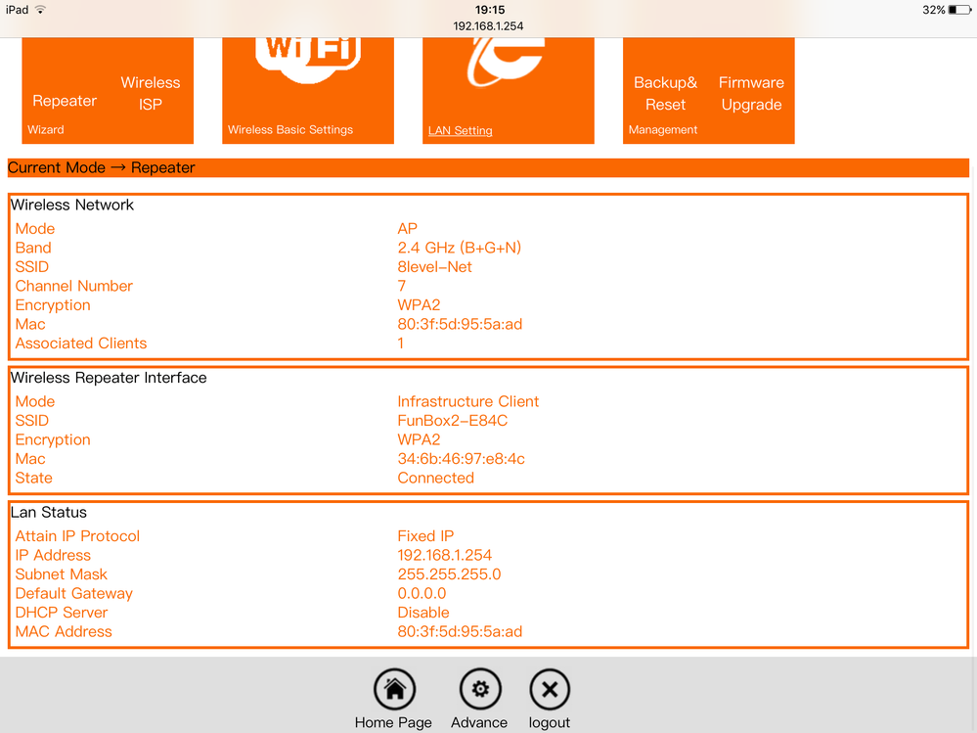Open Backup& Reset in Management

[x=665, y=94]
